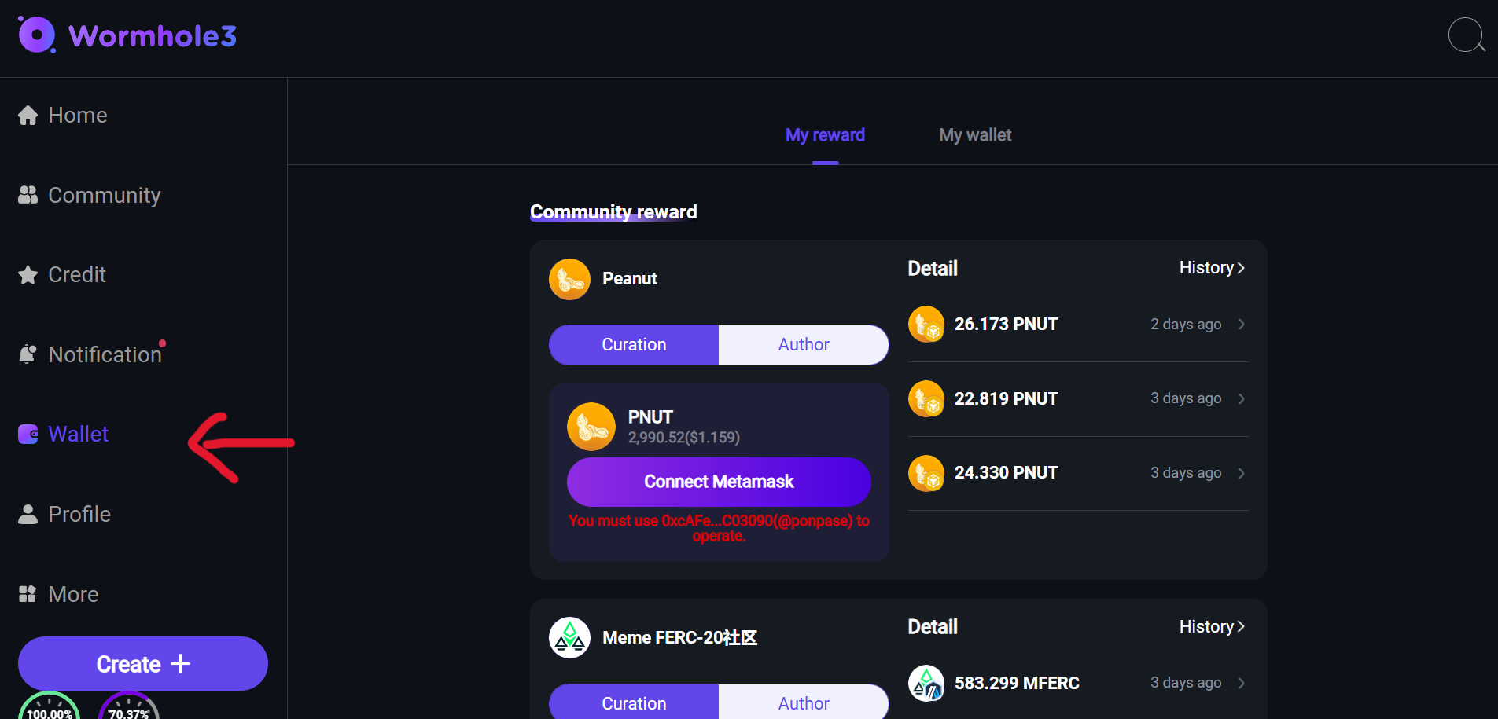Switch Peanut rewards to Author view

coord(803,344)
